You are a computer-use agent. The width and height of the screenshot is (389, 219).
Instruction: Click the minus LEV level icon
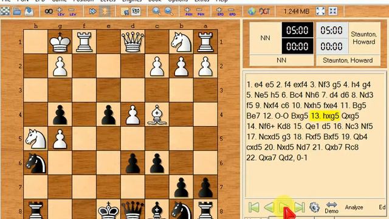point(72,12)
